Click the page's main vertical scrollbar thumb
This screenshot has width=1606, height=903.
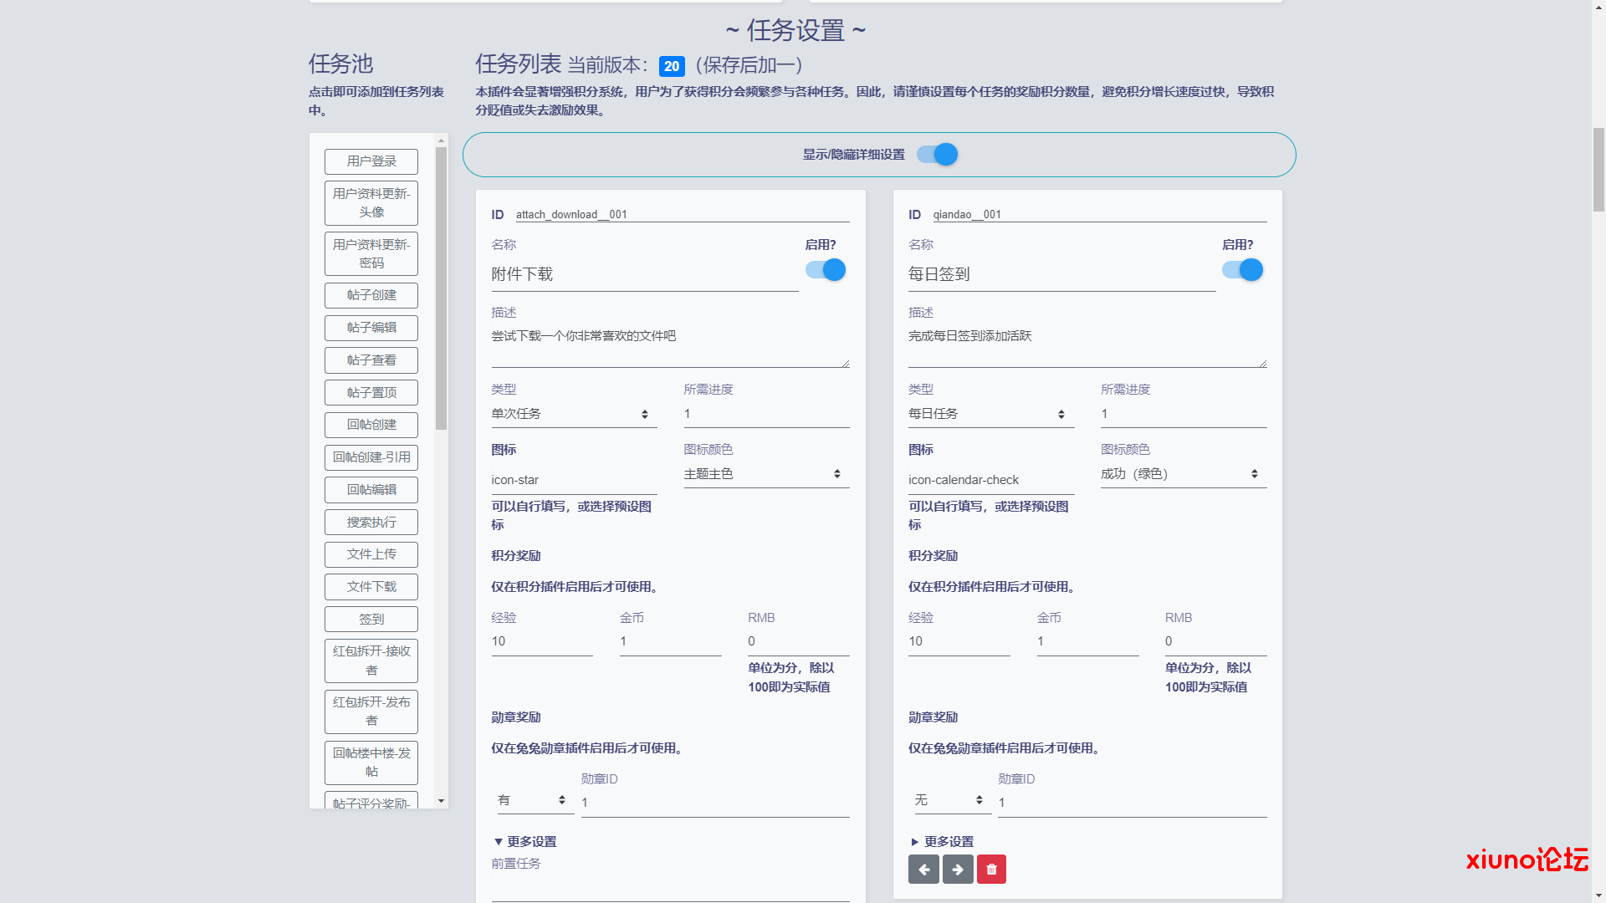coord(1598,170)
